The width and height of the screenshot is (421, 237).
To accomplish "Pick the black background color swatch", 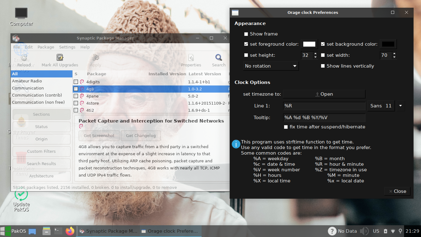I will (x=388, y=44).
